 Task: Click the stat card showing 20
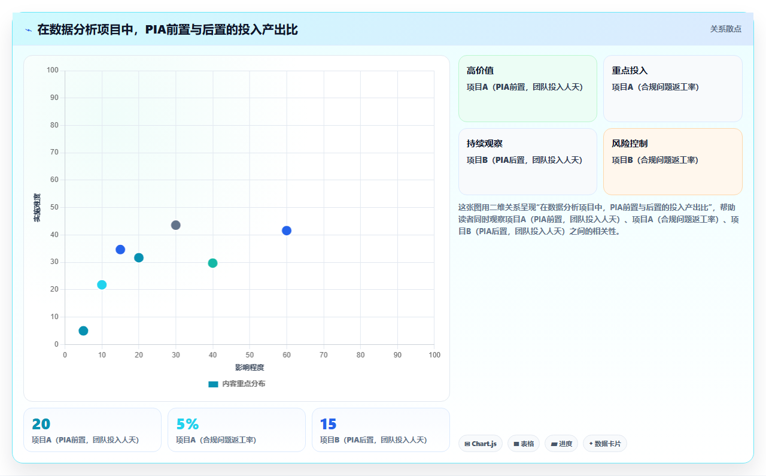[92, 430]
